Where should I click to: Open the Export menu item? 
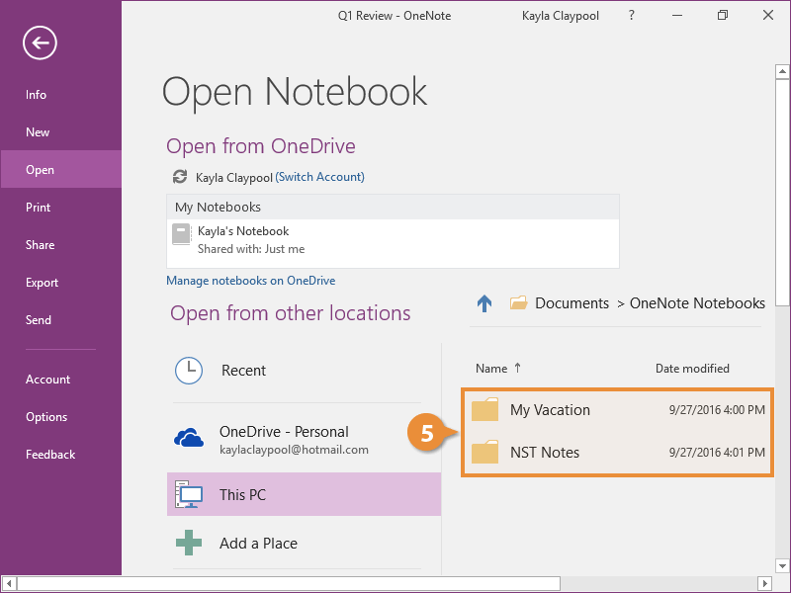click(x=43, y=283)
